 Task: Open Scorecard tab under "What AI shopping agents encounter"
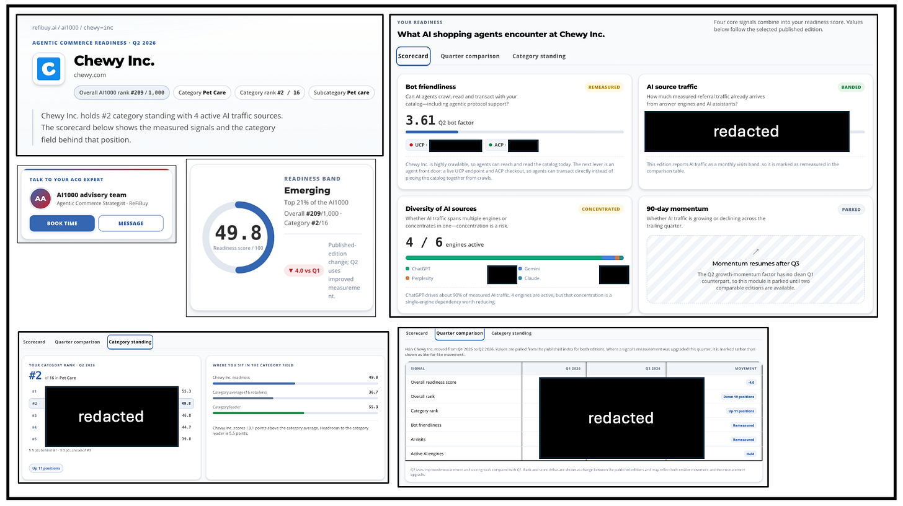pos(413,56)
